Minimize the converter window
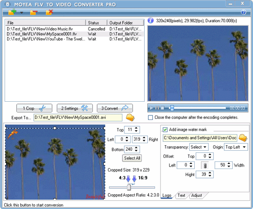Image resolution: width=253 pixels, height=209 pixels. pos(231,4)
